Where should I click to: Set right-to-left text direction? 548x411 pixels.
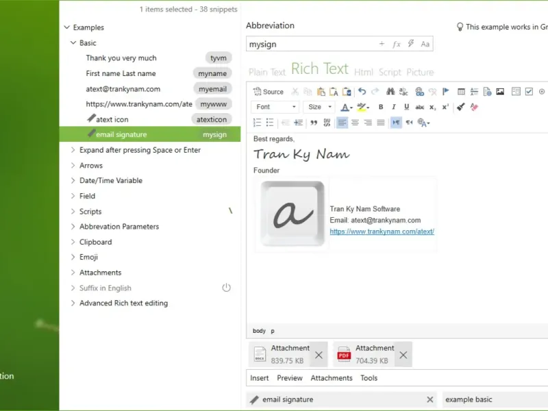[x=409, y=123]
